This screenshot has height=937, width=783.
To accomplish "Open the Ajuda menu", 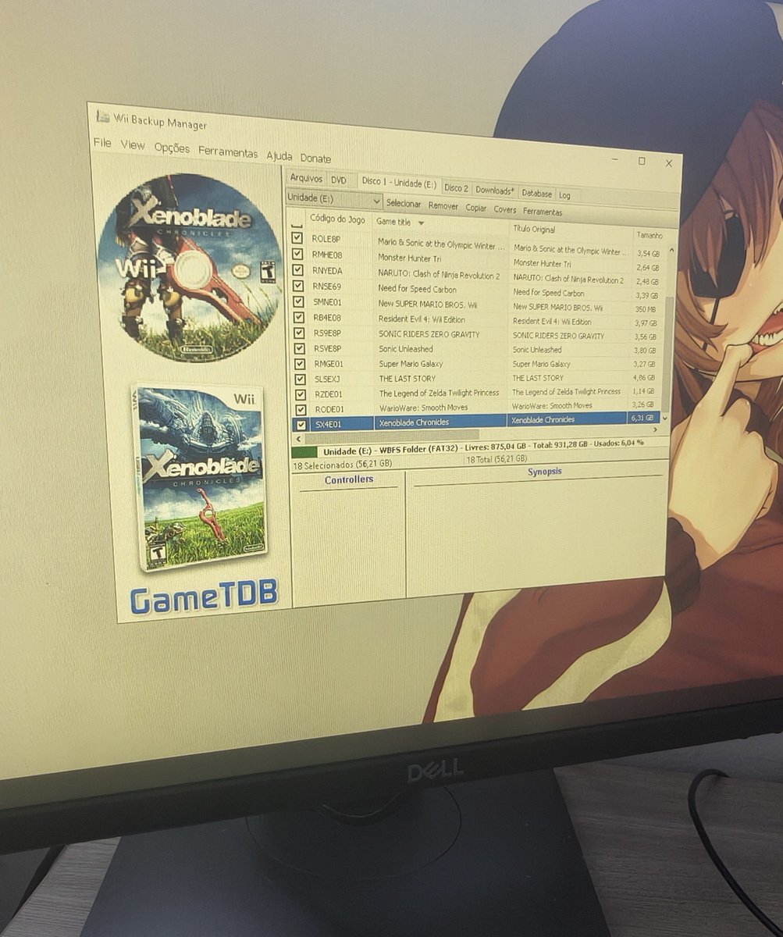I will (279, 155).
